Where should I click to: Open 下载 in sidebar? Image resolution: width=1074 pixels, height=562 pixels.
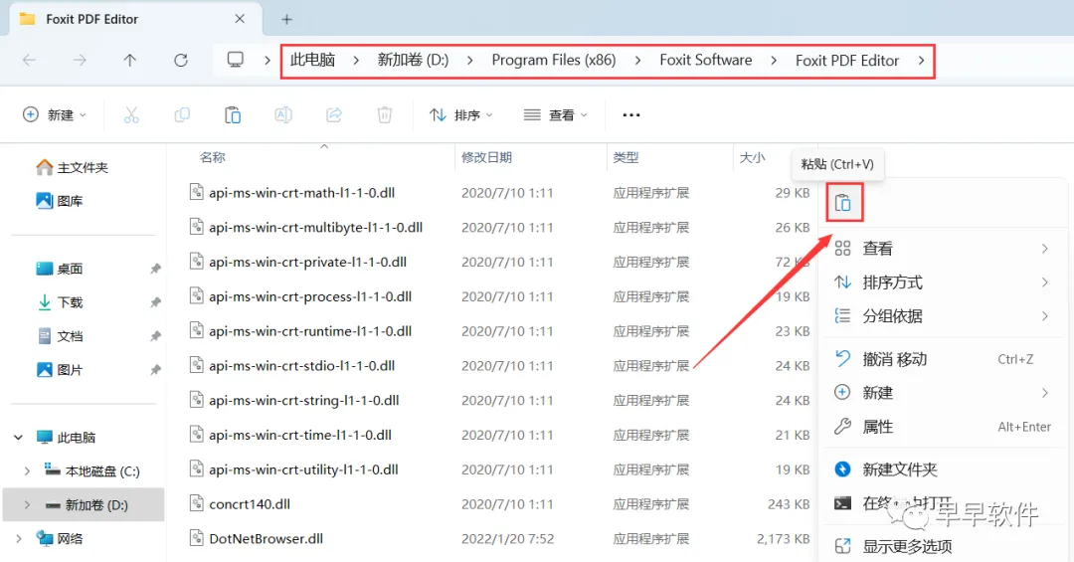point(59,302)
